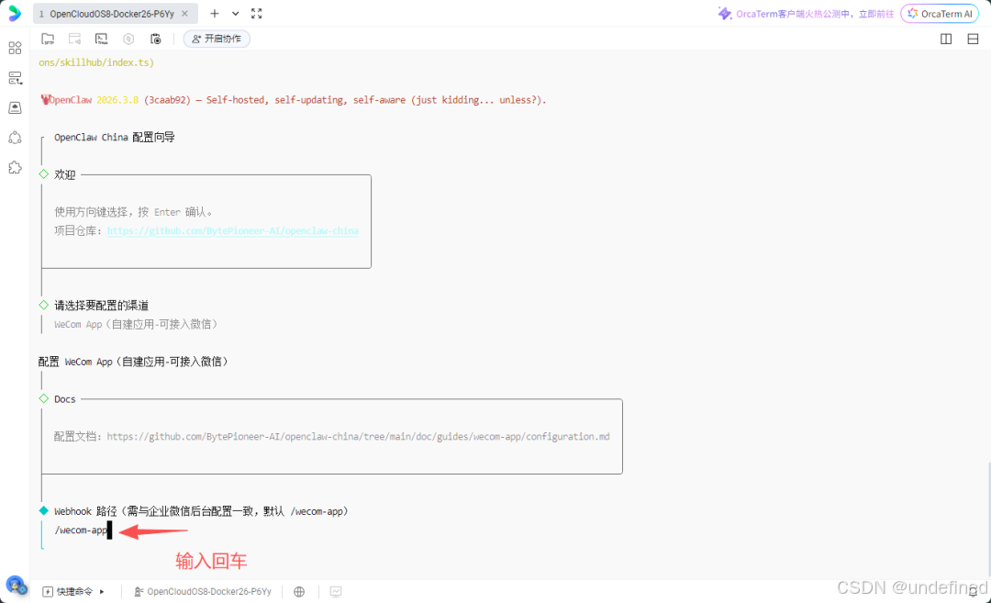Image resolution: width=991 pixels, height=603 pixels.
Task: Click the '配置 WeCom App' section heading
Action: (133, 362)
